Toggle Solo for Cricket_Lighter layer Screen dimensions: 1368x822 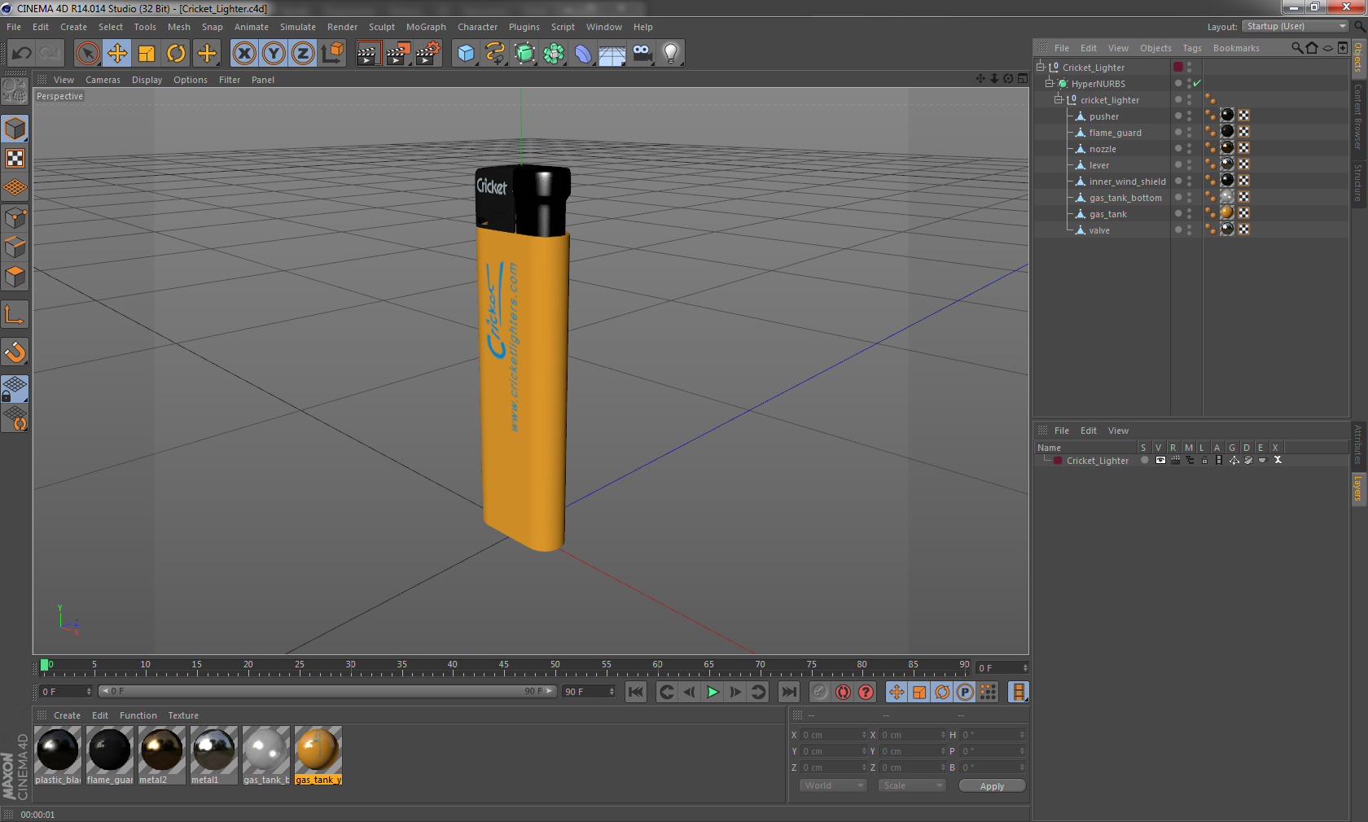pyautogui.click(x=1144, y=460)
